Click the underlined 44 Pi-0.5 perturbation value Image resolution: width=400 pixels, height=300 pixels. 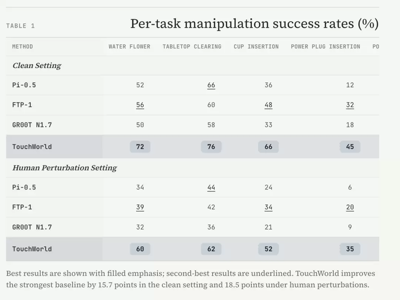[211, 188]
